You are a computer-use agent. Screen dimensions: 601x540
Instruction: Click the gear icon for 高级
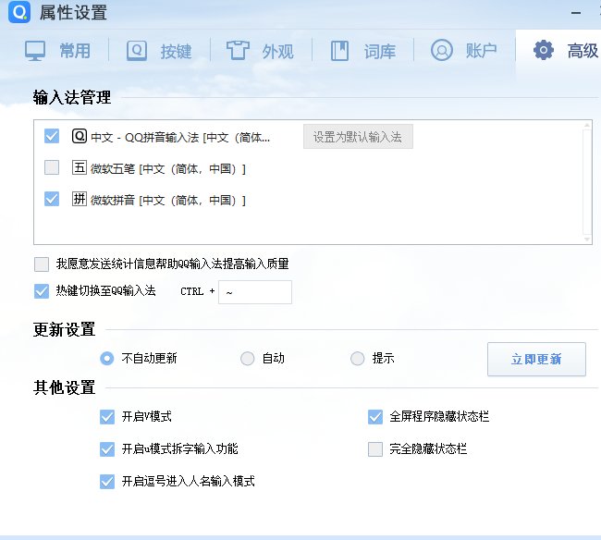[544, 50]
